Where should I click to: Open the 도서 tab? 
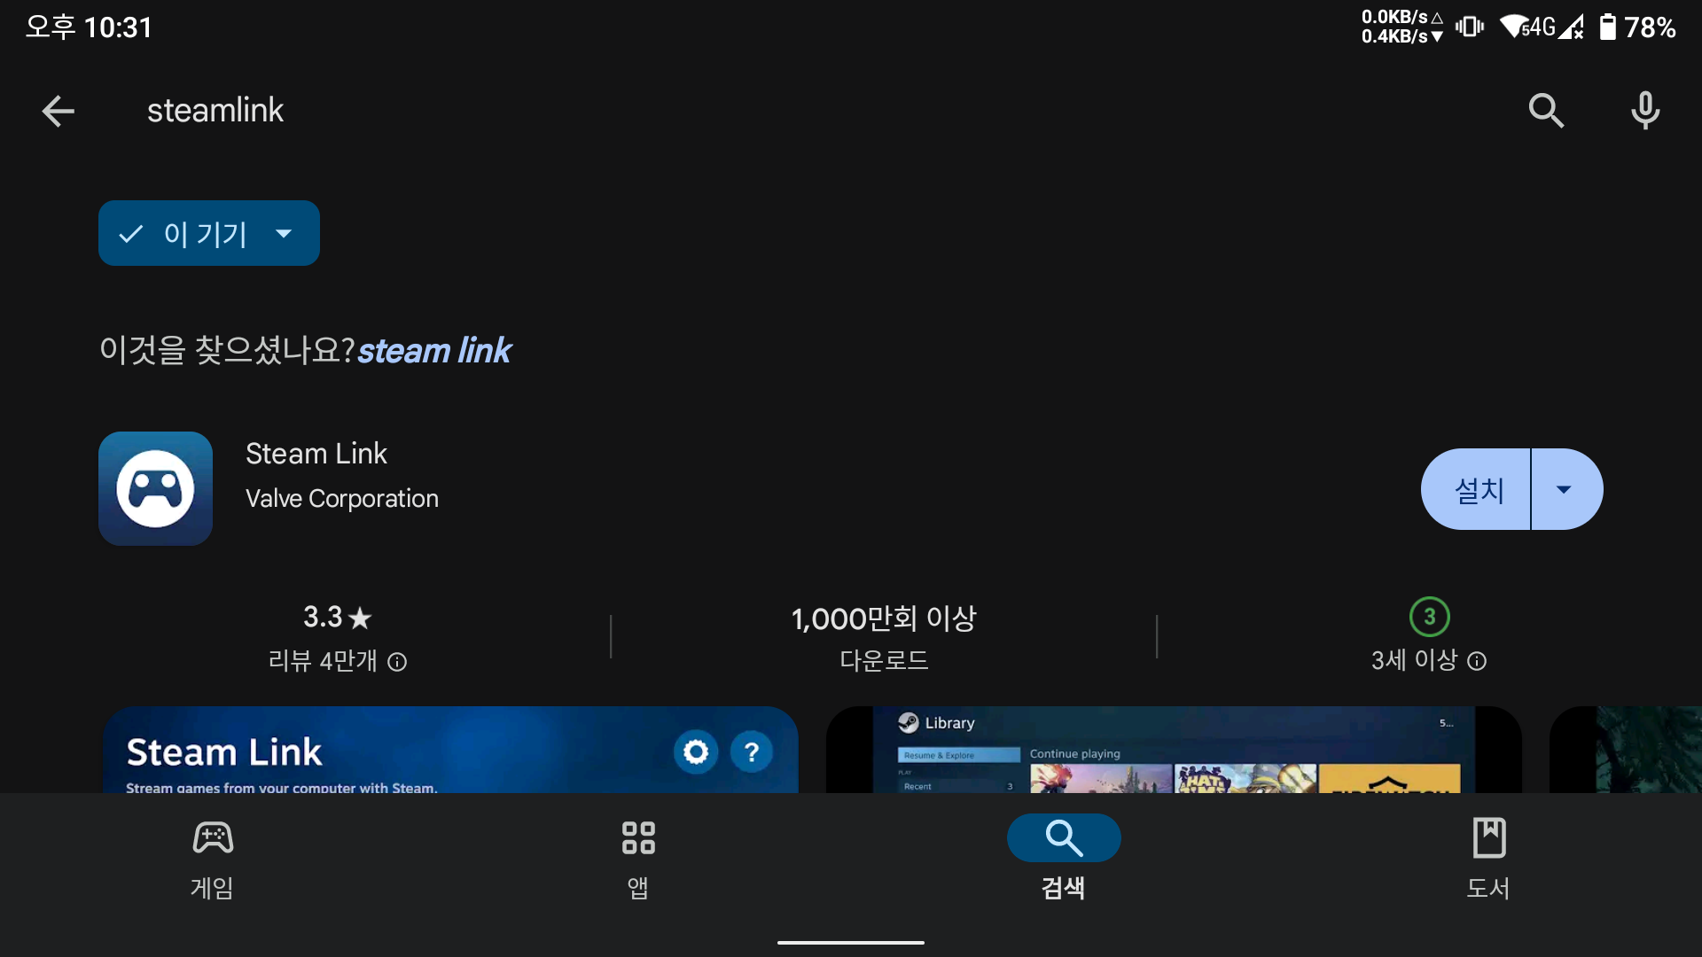(x=1488, y=858)
